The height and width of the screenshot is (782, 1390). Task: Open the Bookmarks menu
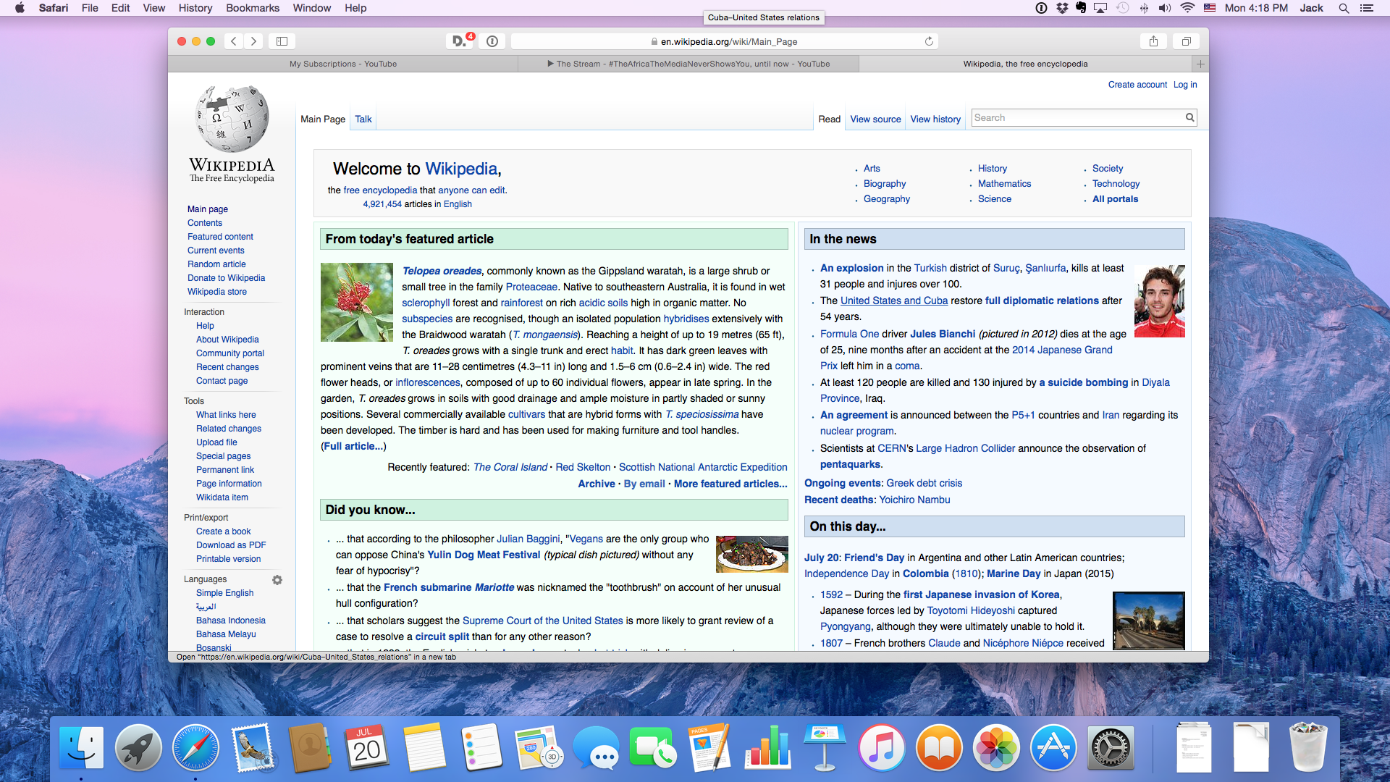pyautogui.click(x=253, y=8)
